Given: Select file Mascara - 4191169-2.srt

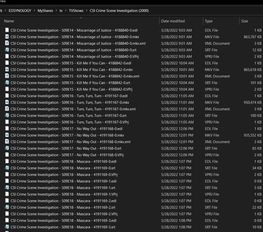Looking at the screenshot, I should pyautogui.click(x=63, y=207).
